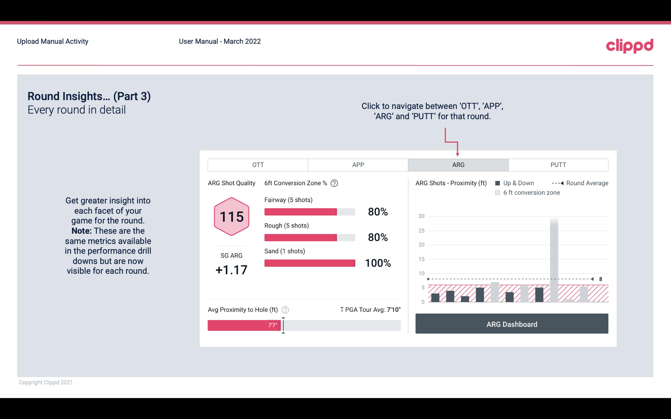This screenshot has height=419, width=671.
Task: Click the 6ft conversion zone legend icon
Action: [499, 193]
